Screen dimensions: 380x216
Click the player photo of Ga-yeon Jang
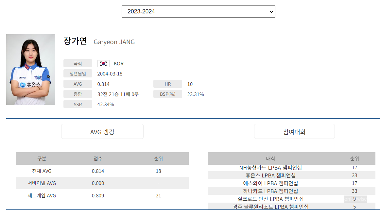point(30,69)
